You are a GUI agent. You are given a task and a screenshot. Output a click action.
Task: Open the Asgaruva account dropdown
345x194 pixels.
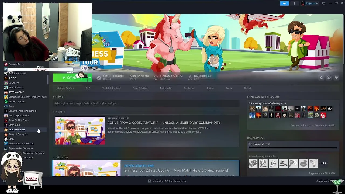point(309,3)
